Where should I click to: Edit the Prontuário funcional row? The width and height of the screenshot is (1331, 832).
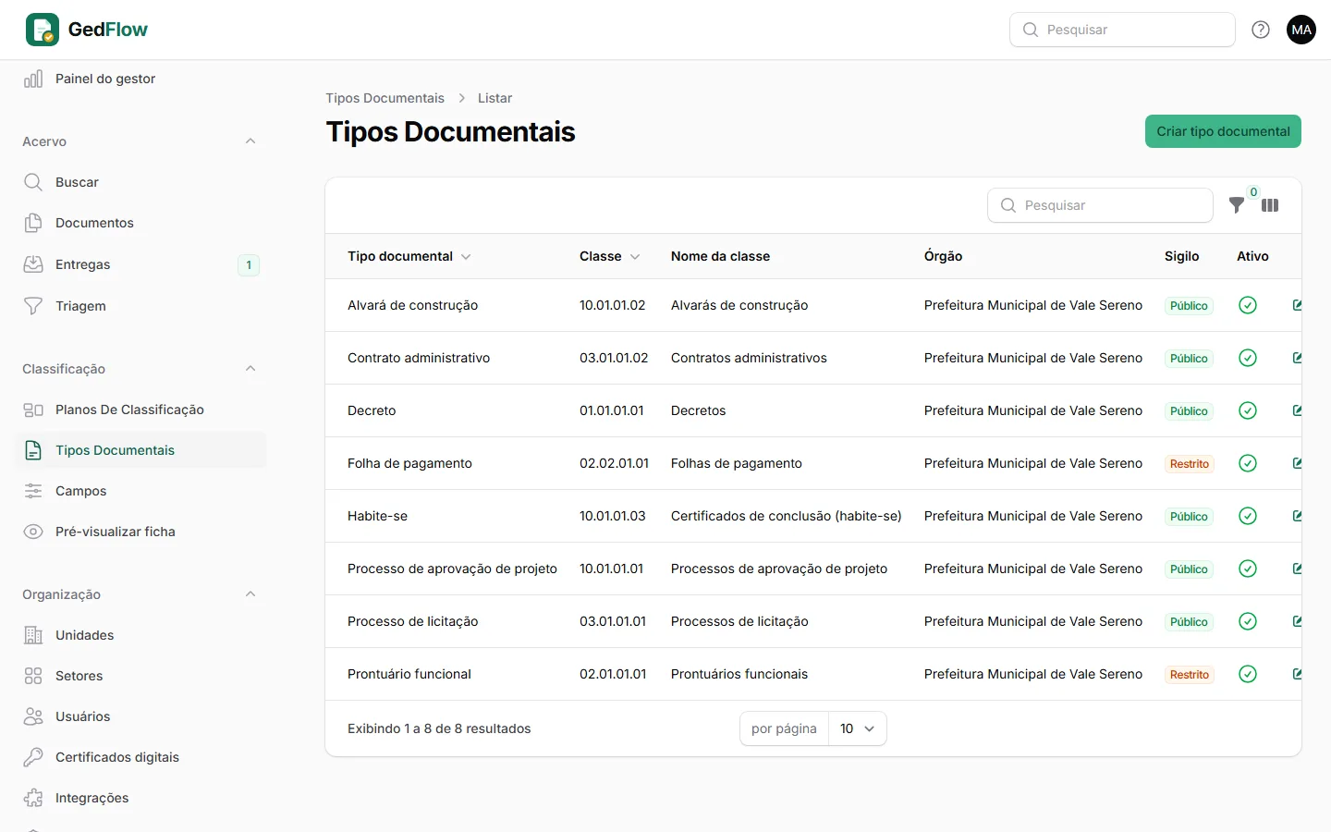1297,674
